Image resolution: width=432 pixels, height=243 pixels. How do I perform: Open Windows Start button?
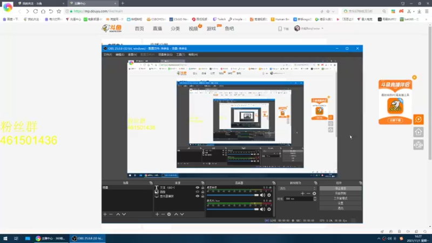click(x=5, y=239)
